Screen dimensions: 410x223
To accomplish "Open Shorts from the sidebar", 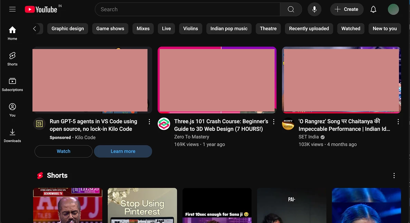I will click(x=12, y=59).
